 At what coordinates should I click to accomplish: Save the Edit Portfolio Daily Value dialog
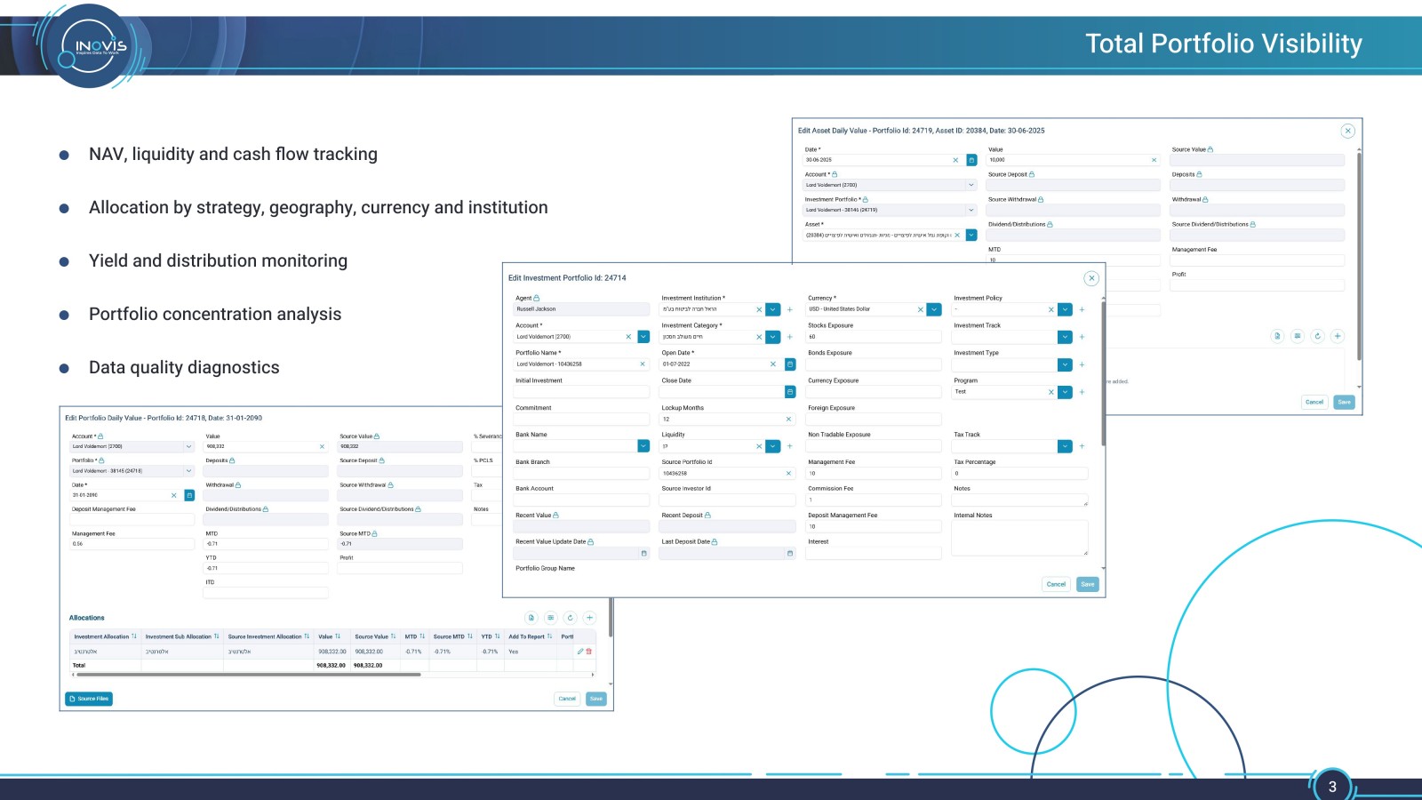[x=596, y=699]
